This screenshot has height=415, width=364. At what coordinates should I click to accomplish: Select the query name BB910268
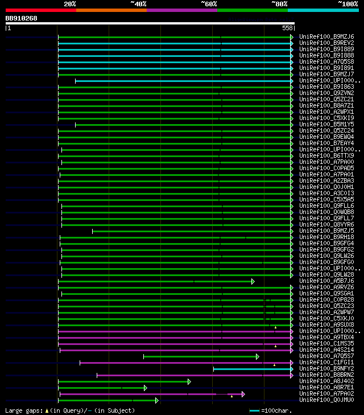22,19
